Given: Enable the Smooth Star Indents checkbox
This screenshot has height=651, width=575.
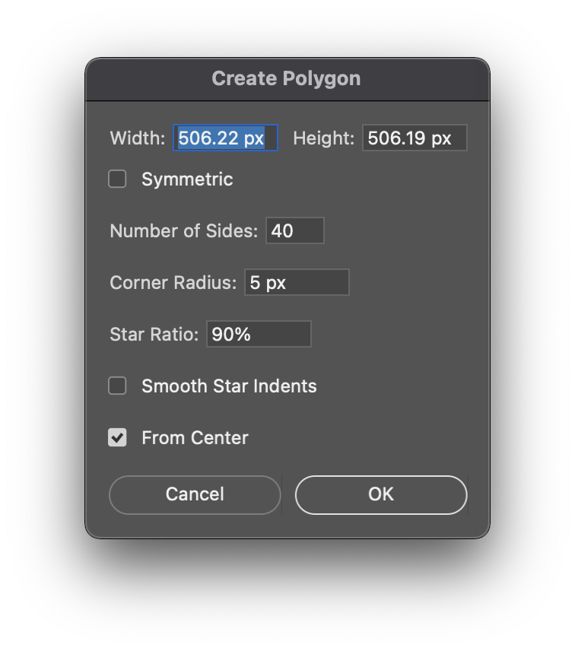Looking at the screenshot, I should [x=117, y=386].
